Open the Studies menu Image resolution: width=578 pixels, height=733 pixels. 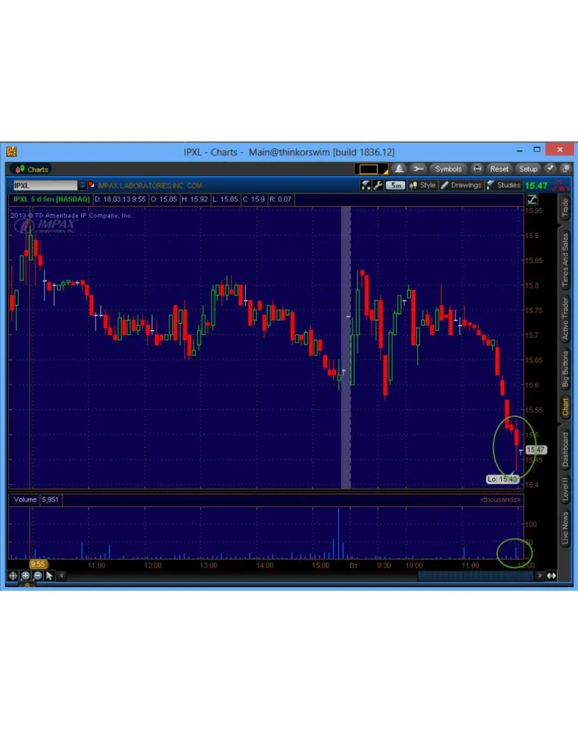(x=504, y=185)
